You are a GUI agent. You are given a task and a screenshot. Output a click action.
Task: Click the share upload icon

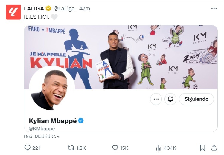coord(214,148)
